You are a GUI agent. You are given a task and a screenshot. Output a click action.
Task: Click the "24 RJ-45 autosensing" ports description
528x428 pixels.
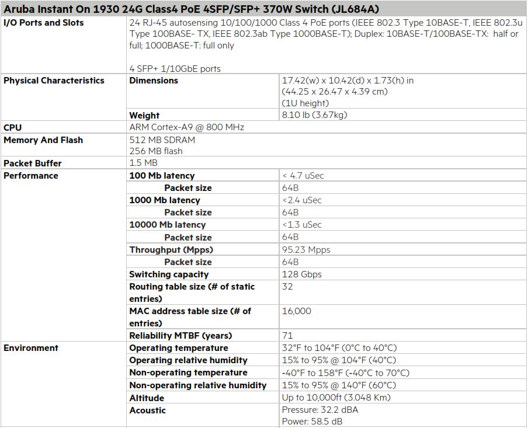[x=326, y=34]
